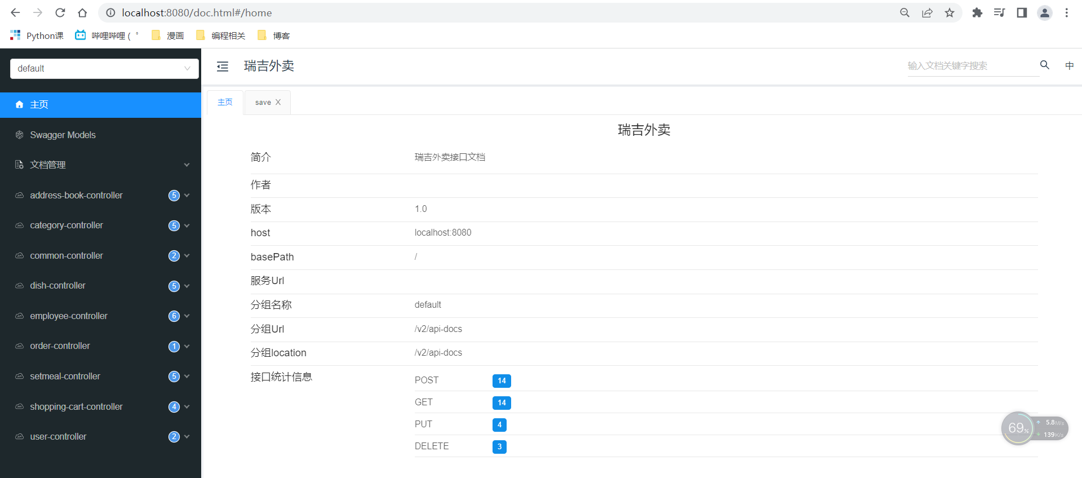Click the GET count badge 14

502,402
